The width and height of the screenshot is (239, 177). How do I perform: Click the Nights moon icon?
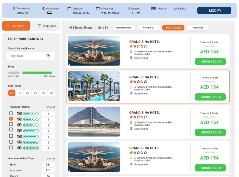pyautogui.click(x=175, y=8)
